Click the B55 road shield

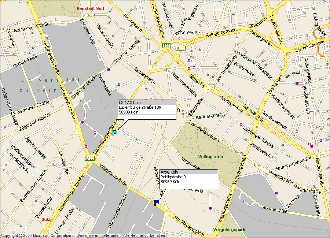pos(166,45)
